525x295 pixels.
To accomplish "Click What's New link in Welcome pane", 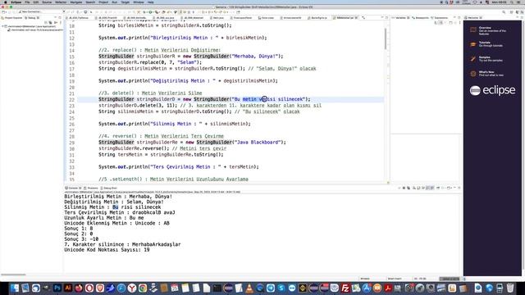I will tap(486, 72).
